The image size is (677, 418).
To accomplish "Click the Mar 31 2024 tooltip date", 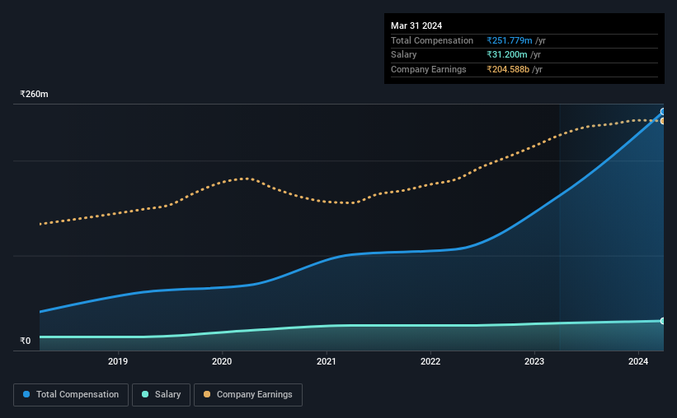I will 416,26.
